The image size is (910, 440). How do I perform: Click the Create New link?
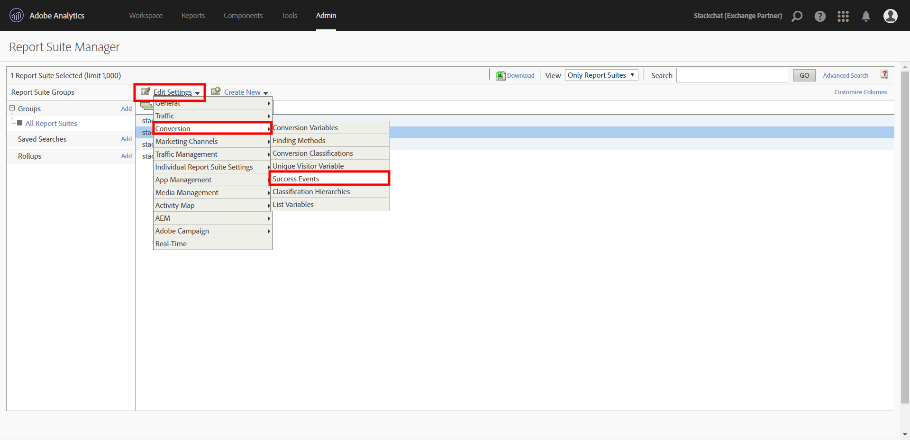(x=242, y=92)
